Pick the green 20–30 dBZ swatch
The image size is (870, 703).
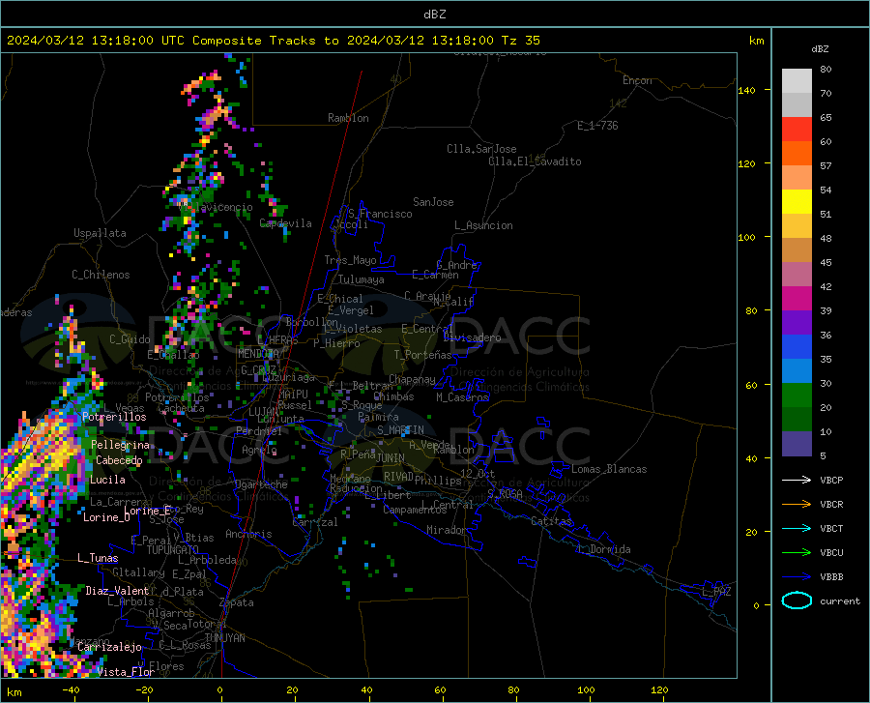pyautogui.click(x=797, y=395)
